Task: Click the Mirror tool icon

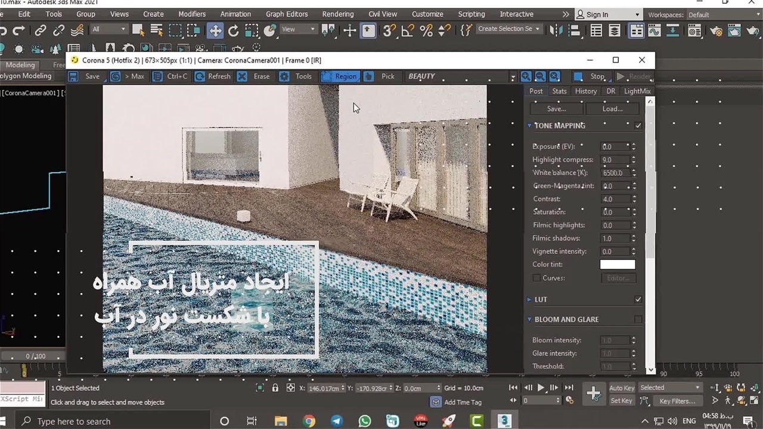Action: (x=556, y=30)
